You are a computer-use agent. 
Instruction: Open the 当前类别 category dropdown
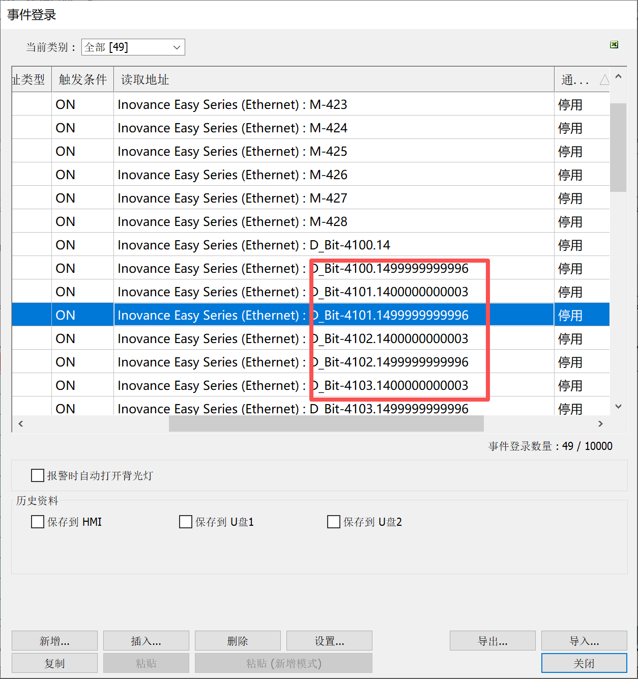click(x=133, y=47)
